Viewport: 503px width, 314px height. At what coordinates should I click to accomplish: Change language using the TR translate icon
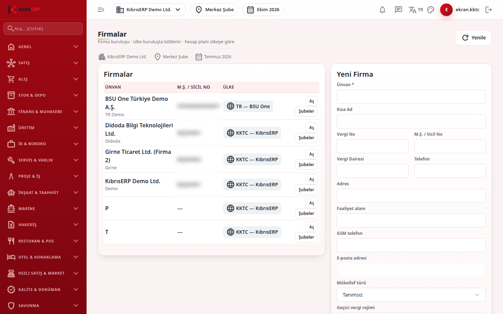(x=416, y=10)
